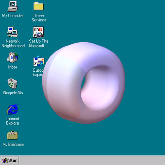This screenshot has width=165, height=165.
Task: Select the Internet Explorer icon
Action: (x=13, y=110)
